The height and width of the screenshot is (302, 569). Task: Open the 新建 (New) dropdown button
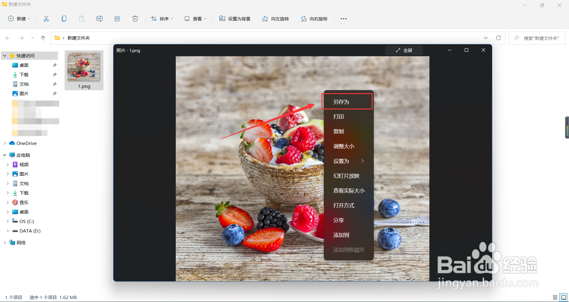tap(19, 19)
